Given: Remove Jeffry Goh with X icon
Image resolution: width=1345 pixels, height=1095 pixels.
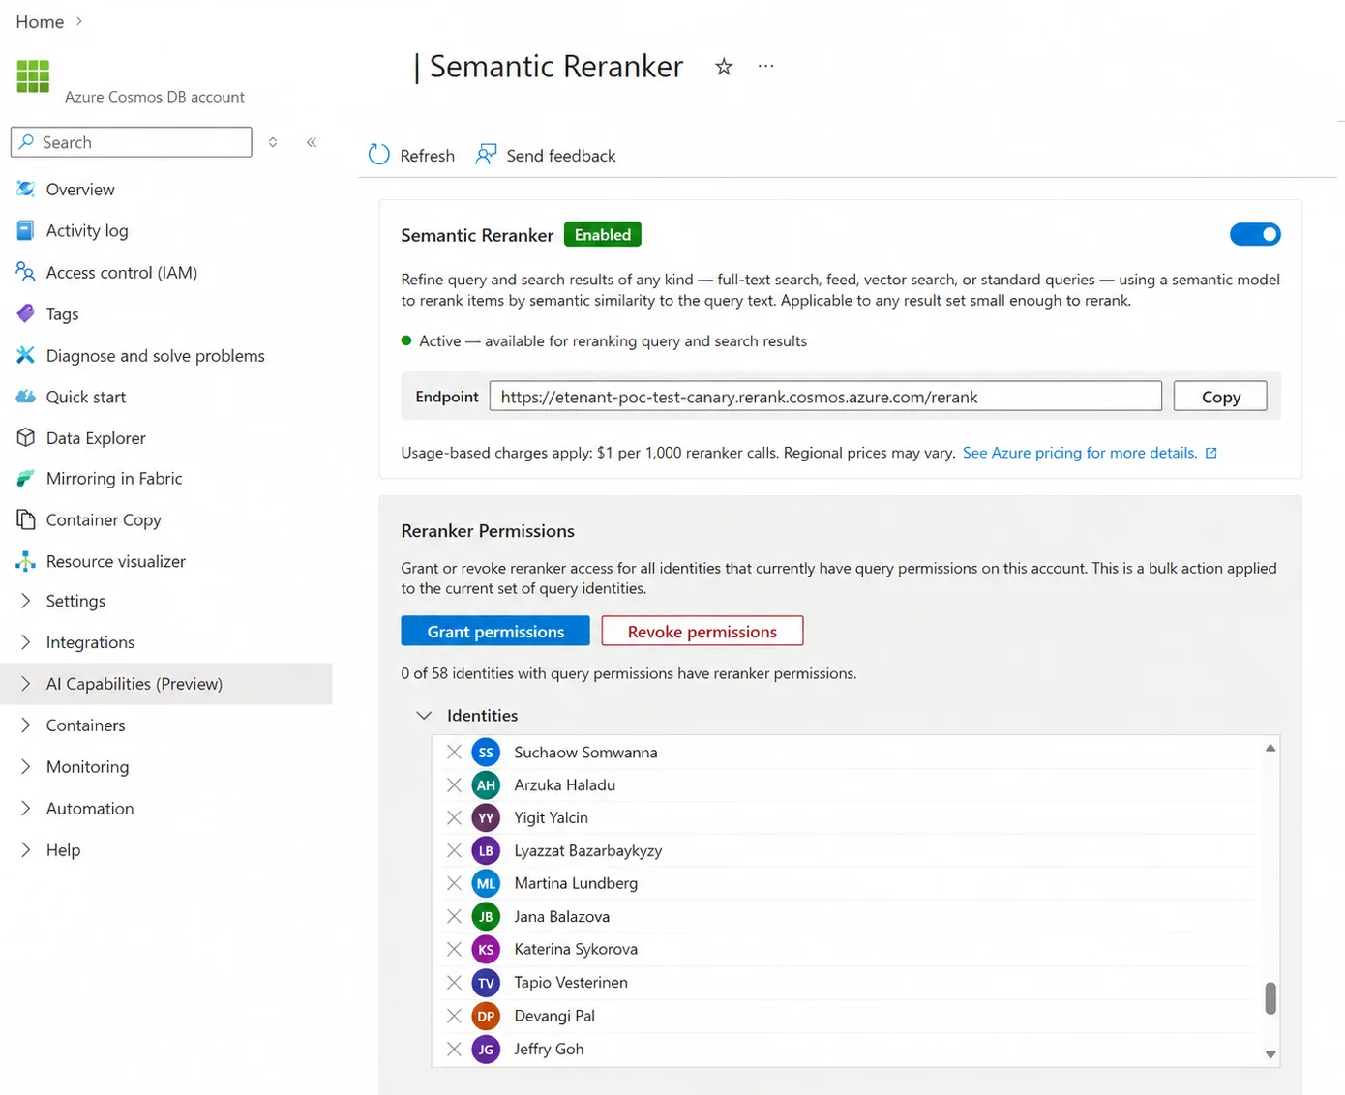Looking at the screenshot, I should pyautogui.click(x=454, y=1049).
